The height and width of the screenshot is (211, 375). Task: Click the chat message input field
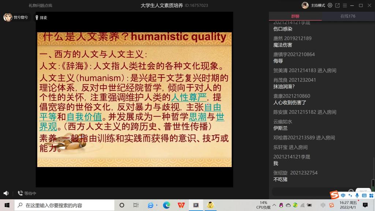[x=308, y=192]
